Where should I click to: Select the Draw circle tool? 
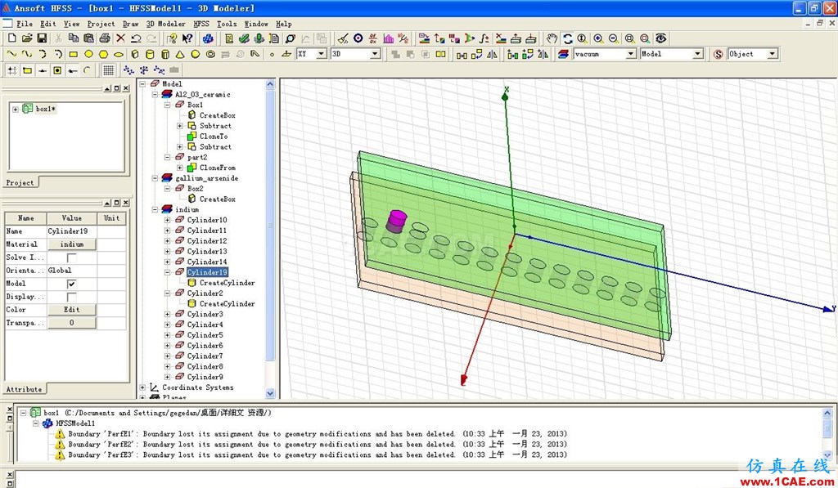(88, 54)
